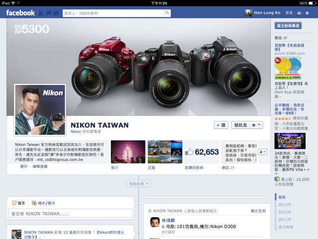The height and width of the screenshot is (239, 318).
Task: Open 相片 photos tab label
Action: 115,168
